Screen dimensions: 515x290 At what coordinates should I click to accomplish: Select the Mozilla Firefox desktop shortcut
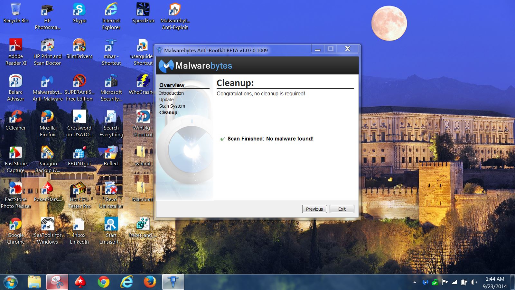[47, 124]
